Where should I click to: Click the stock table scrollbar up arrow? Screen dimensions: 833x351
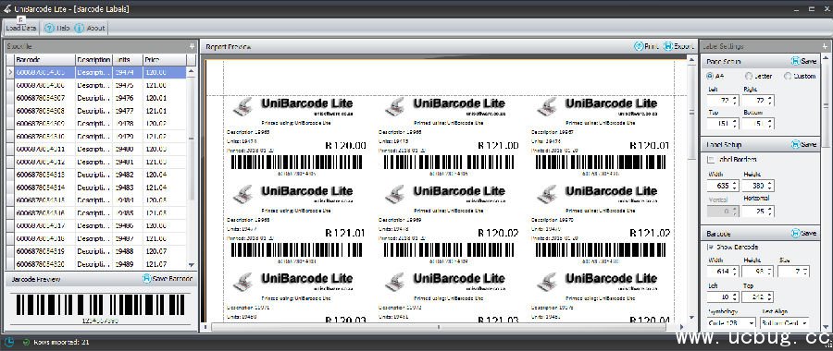(192, 70)
